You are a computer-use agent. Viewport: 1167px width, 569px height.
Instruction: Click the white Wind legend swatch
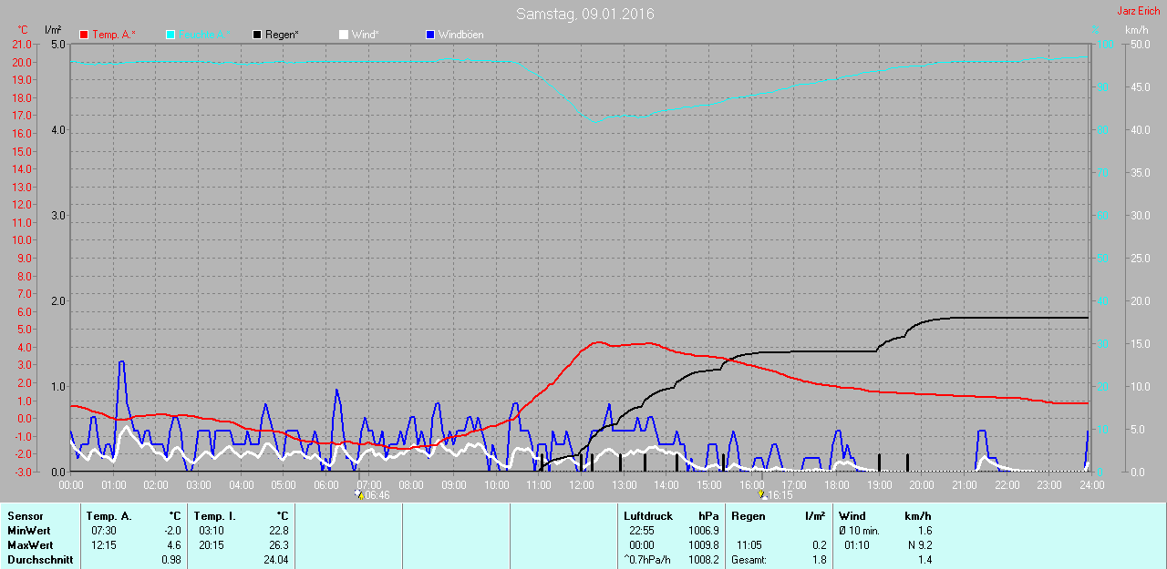[344, 35]
